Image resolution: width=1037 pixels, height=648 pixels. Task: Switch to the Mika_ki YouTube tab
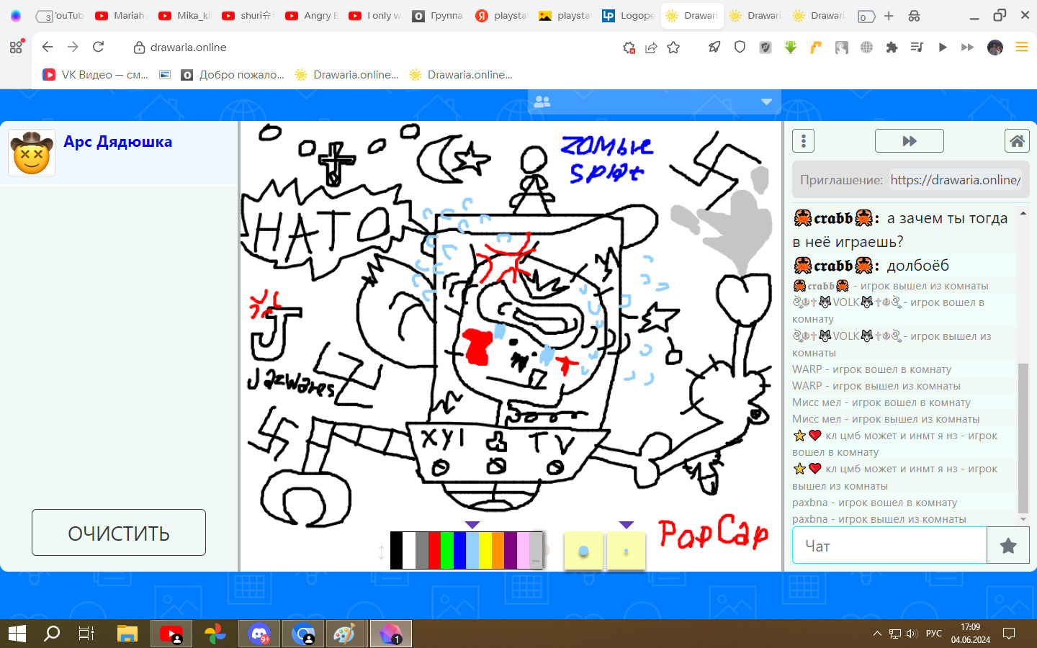click(184, 16)
